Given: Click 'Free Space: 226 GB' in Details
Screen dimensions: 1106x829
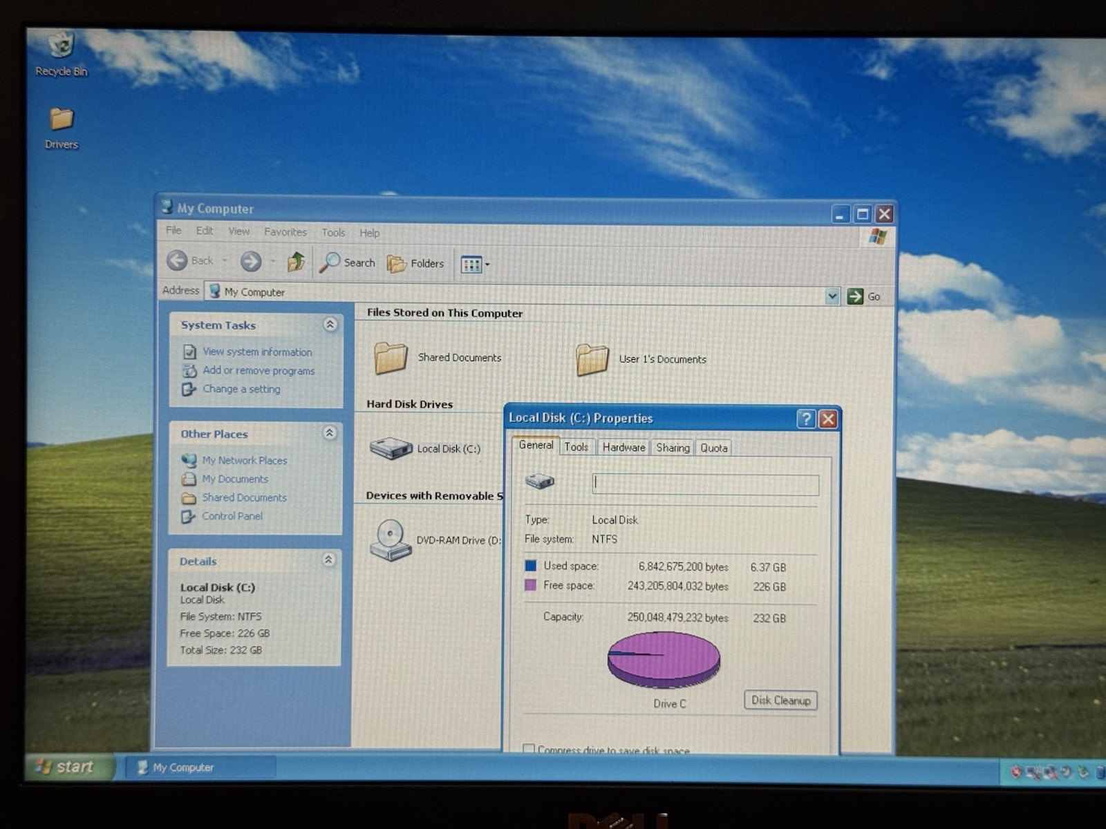Looking at the screenshot, I should [x=225, y=633].
